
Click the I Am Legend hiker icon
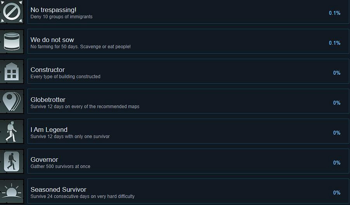click(x=11, y=131)
